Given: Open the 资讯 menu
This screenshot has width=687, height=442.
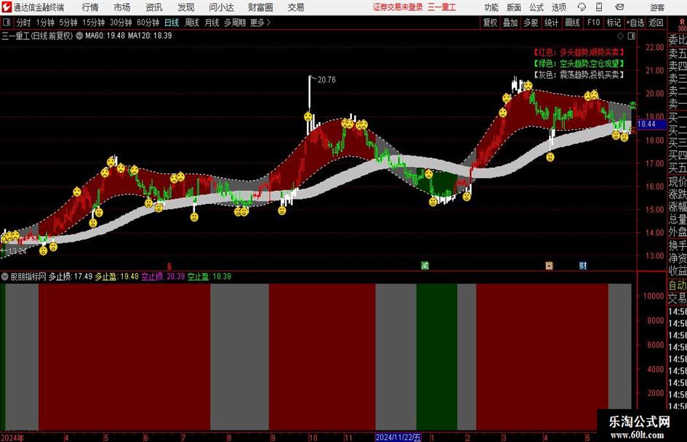Looking at the screenshot, I should tap(154, 7).
